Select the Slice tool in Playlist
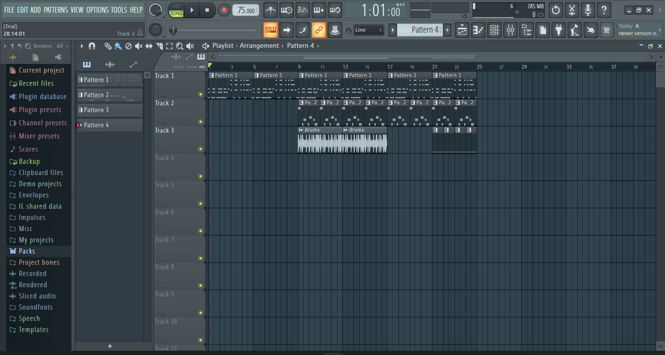This screenshot has height=355, width=665. 159,46
